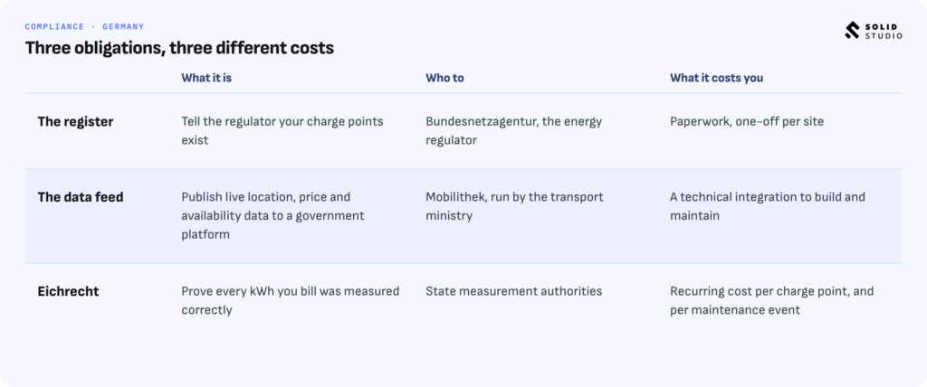This screenshot has height=387, width=927.
Task: Click 'The register' row label
Action: [x=75, y=122]
